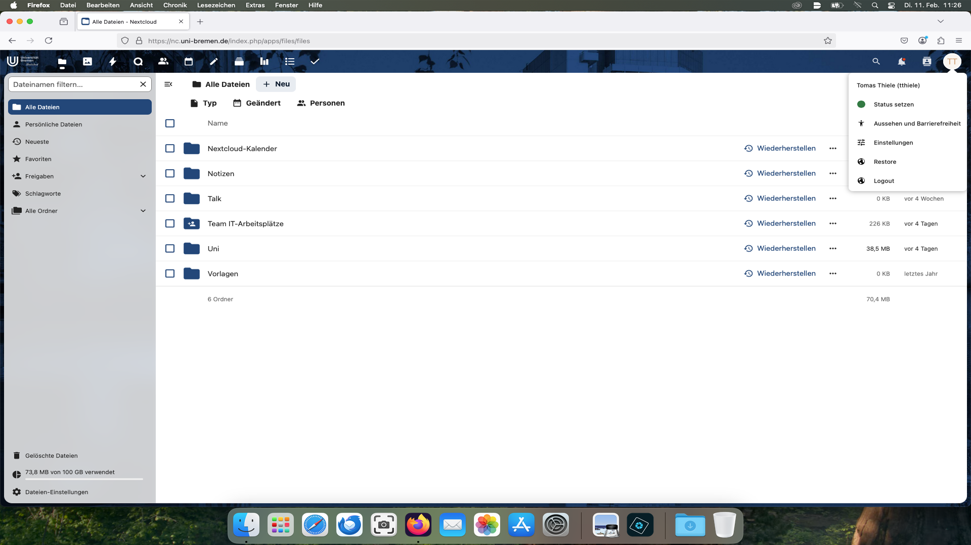
Task: Open the Activity lightning bolt icon
Action: pos(113,62)
